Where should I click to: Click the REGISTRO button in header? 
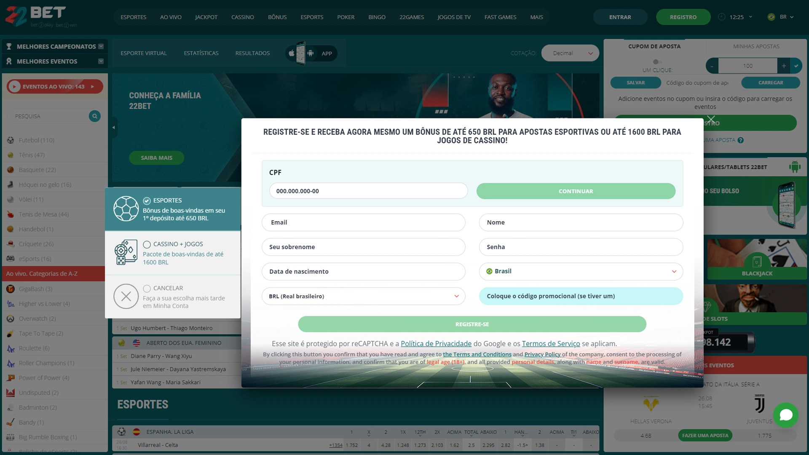[x=683, y=17]
